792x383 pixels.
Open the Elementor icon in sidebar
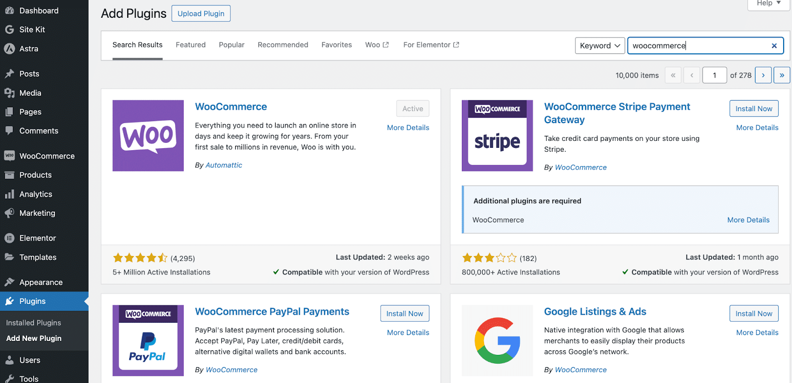[9, 238]
